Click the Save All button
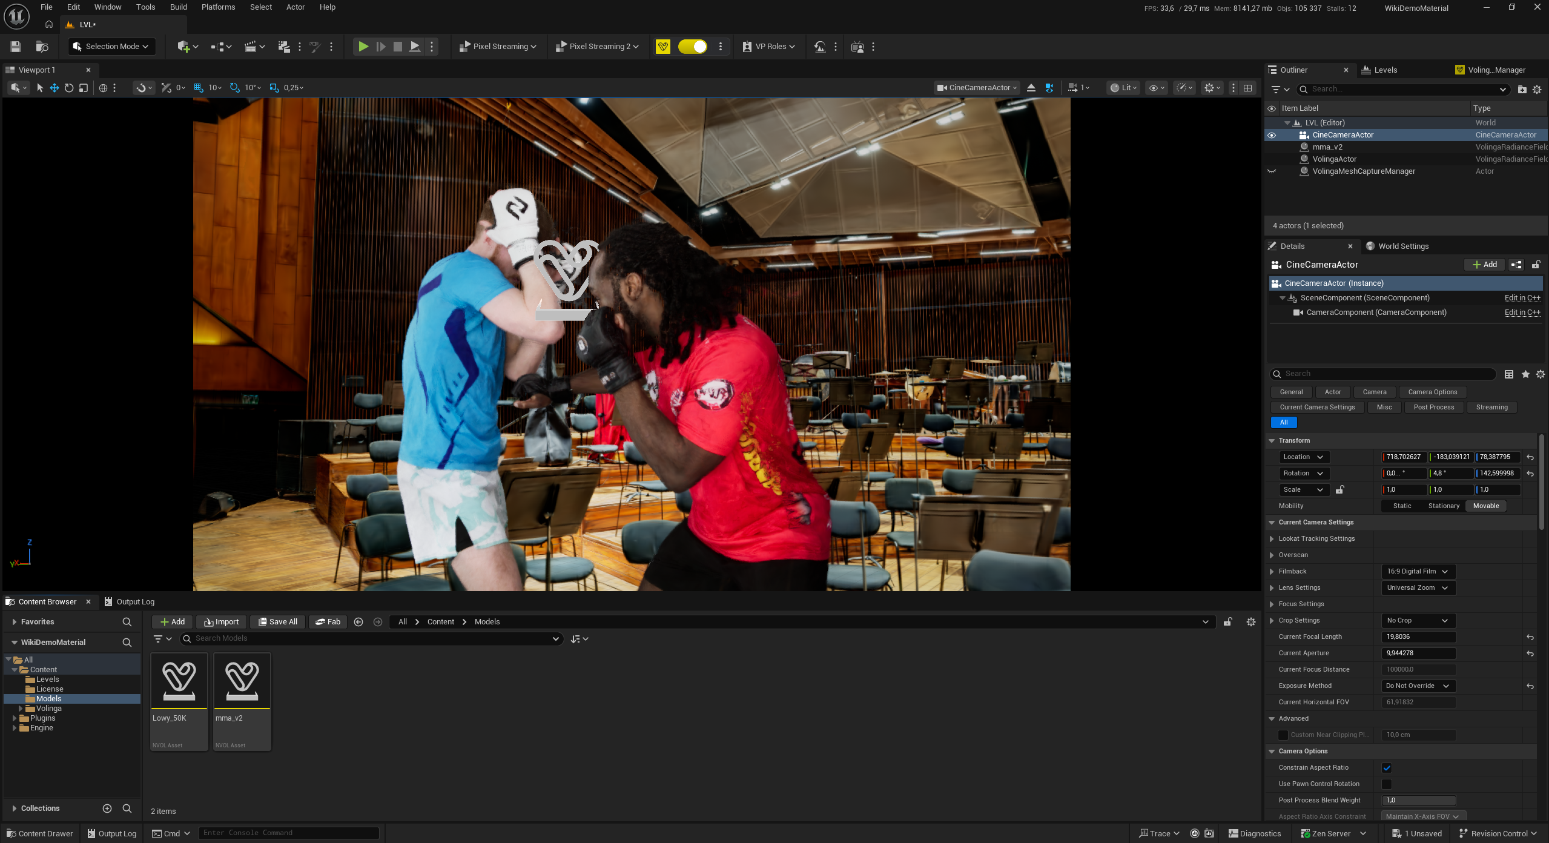The image size is (1549, 843). pyautogui.click(x=278, y=622)
